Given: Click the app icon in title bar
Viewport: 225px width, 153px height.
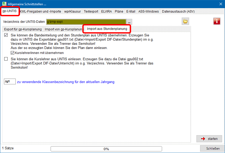Looking at the screenshot, I should [4, 4].
